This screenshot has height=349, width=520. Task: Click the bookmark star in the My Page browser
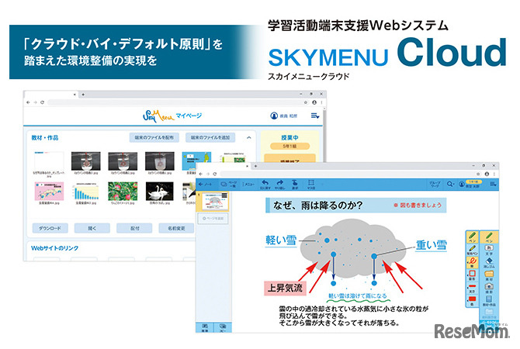pos(306,102)
